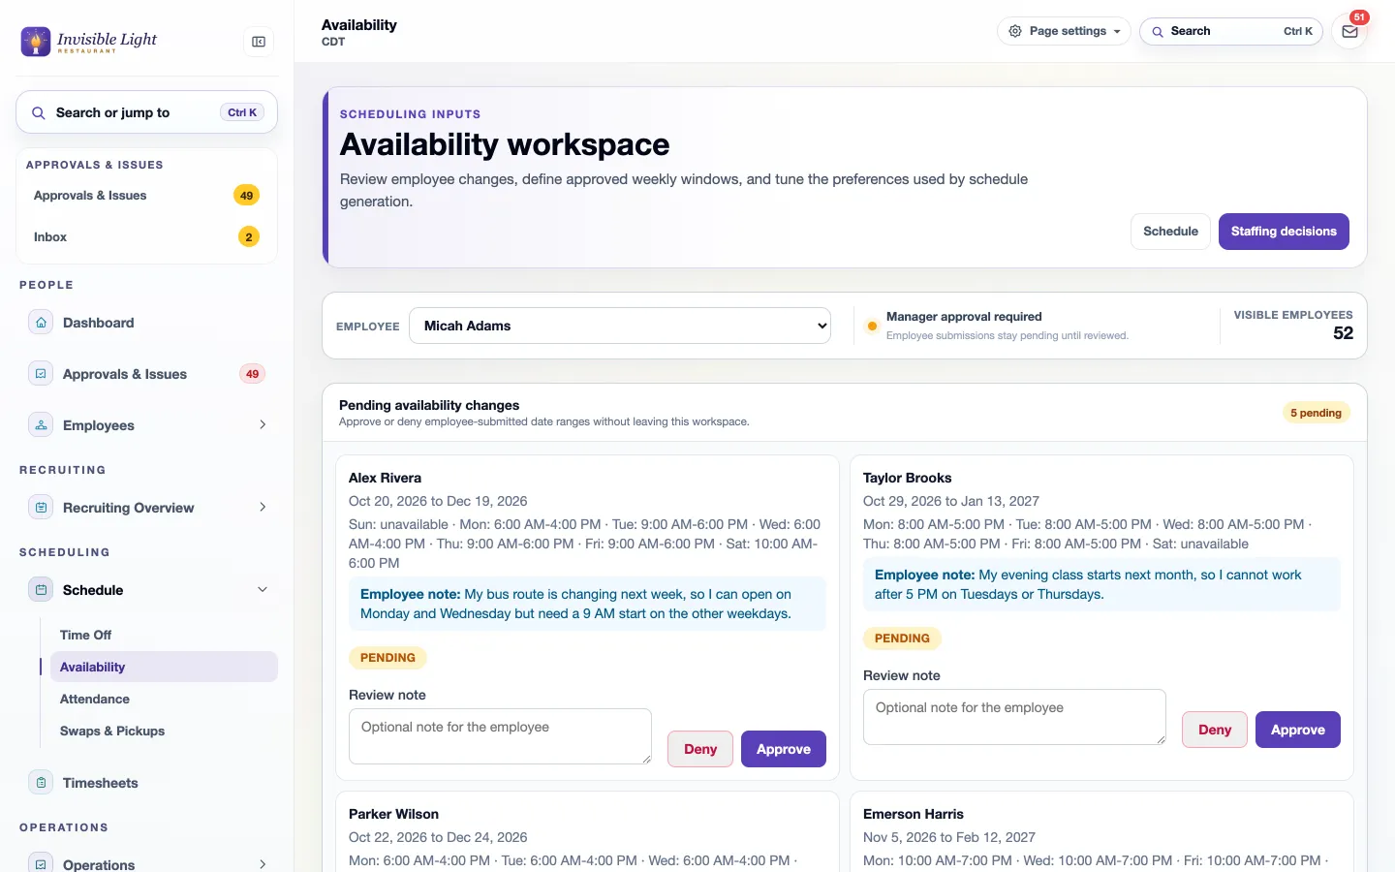Click Alex Rivera's review note field
Viewport: 1395px width, 872px height.
point(500,736)
